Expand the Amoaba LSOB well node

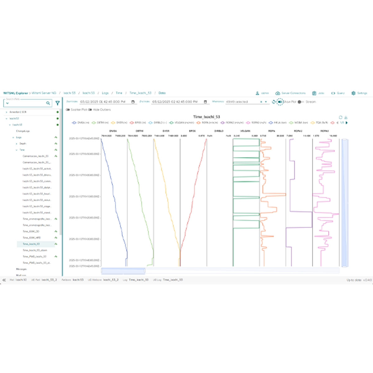[7, 112]
